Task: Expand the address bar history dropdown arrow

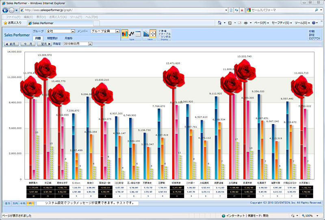Action: tap(226, 10)
